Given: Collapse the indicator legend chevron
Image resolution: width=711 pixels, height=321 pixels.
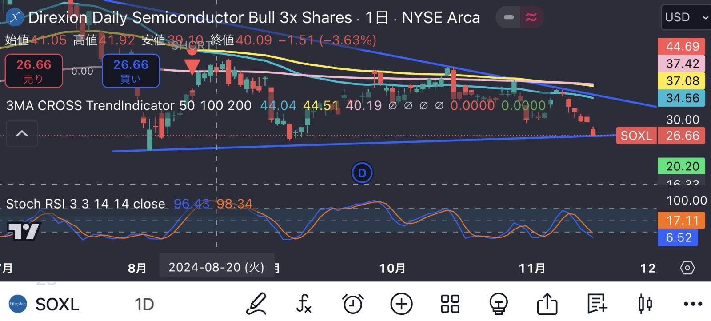Looking at the screenshot, I should point(22,133).
